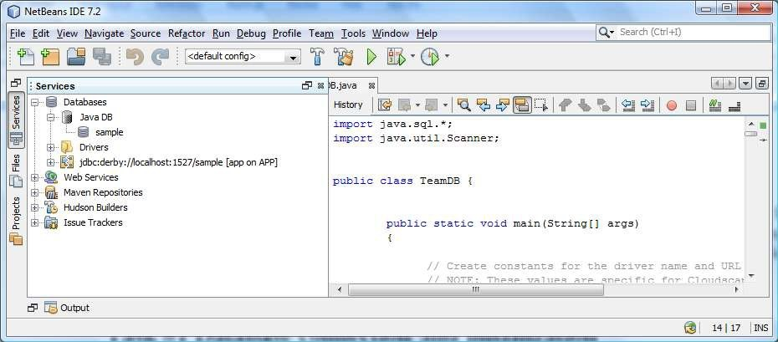Click the New Project toolbar icon
The image size is (778, 342).
[x=50, y=57]
